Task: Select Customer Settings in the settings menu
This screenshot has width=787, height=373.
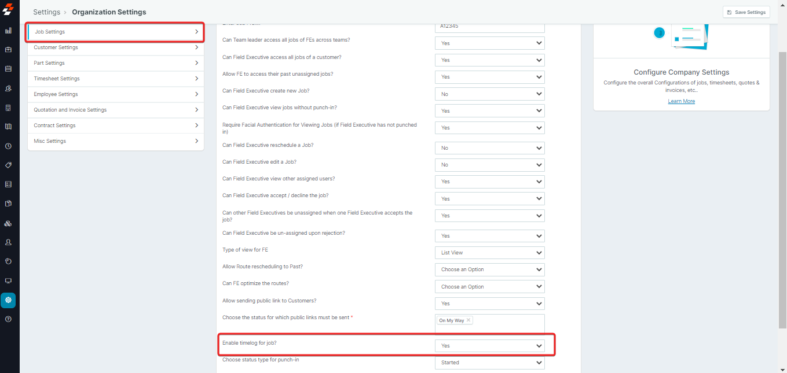Action: click(116, 47)
